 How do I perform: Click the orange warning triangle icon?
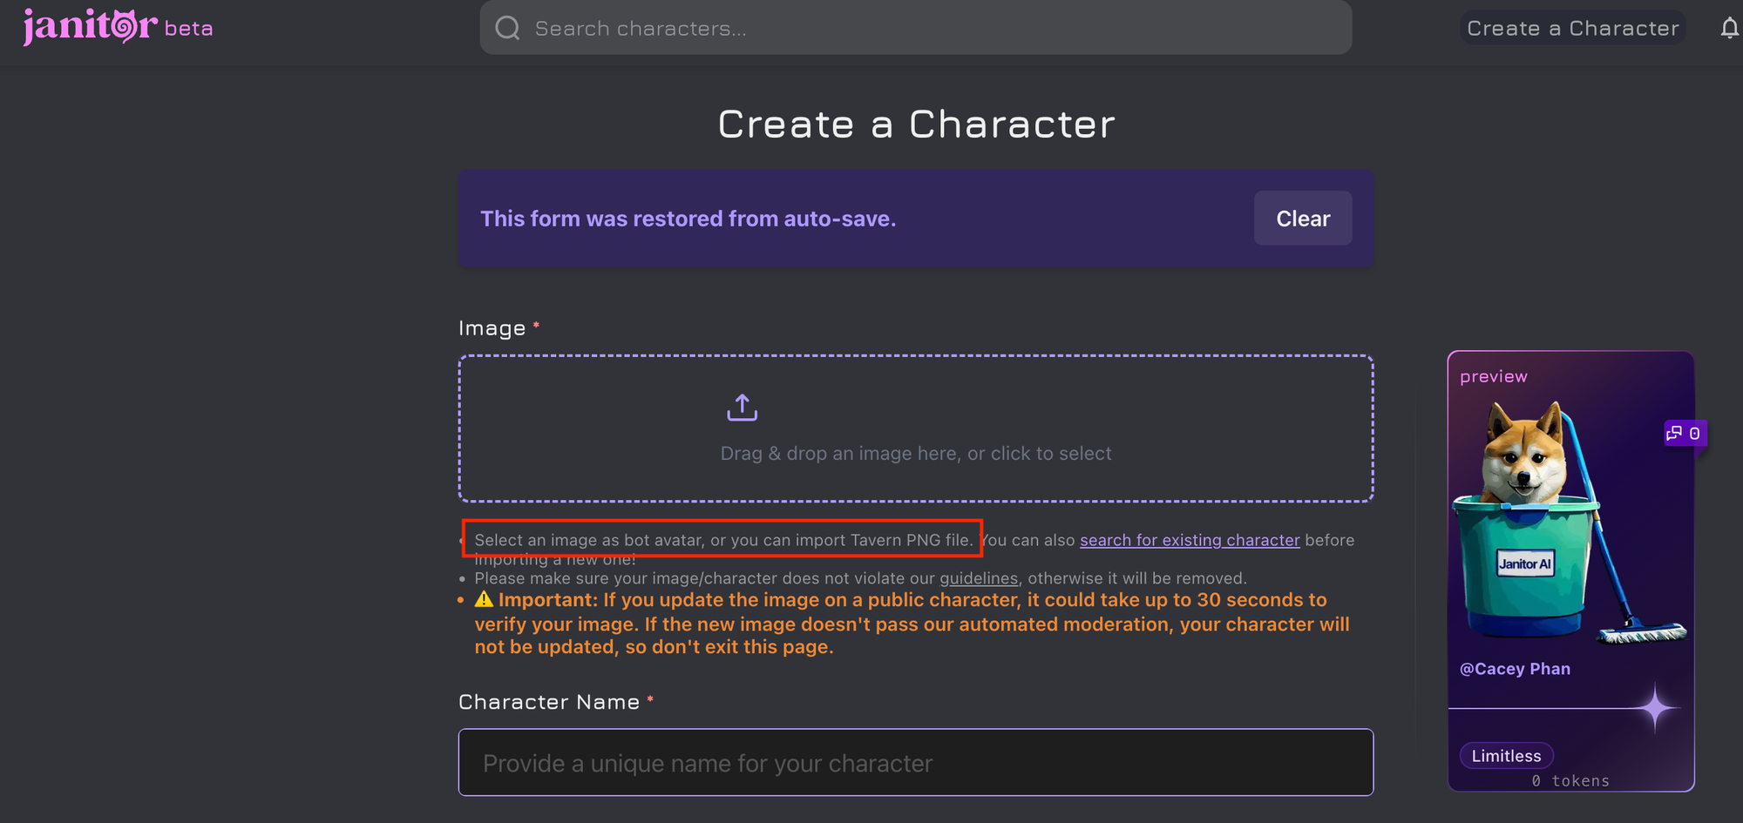tap(484, 600)
